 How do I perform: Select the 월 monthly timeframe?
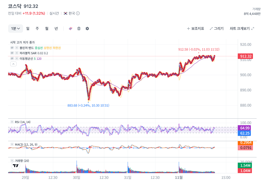click(x=47, y=29)
